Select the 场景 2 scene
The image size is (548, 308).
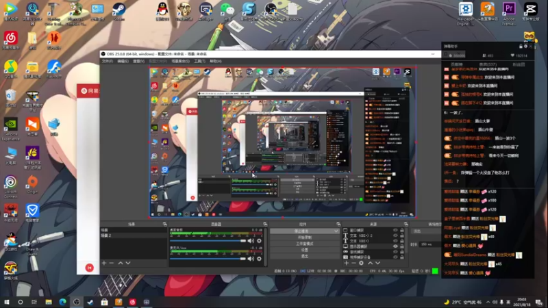[134, 235]
